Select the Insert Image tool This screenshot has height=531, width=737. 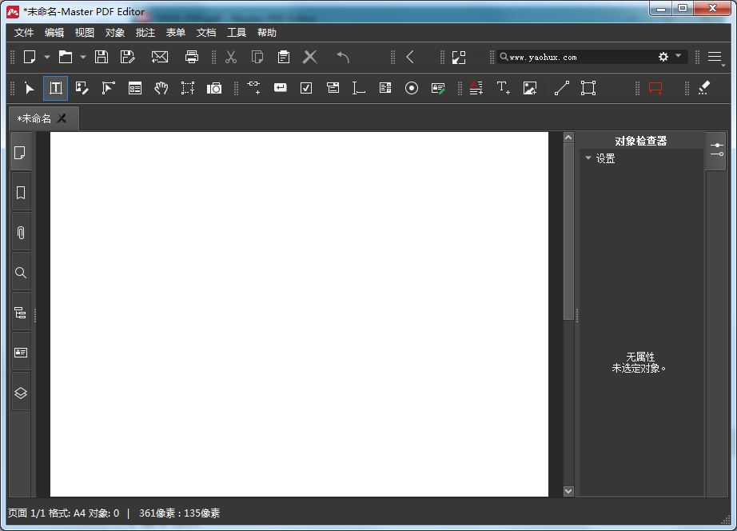[529, 88]
